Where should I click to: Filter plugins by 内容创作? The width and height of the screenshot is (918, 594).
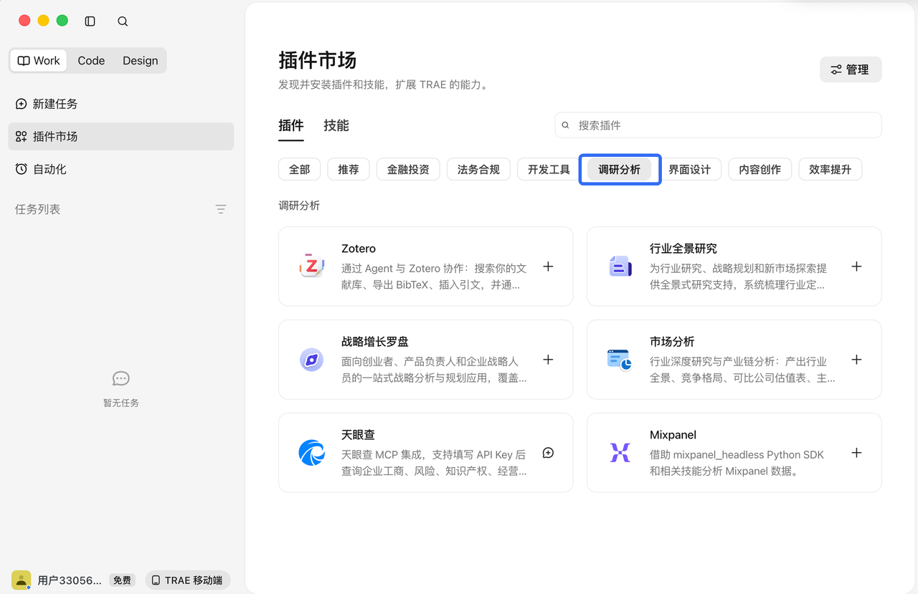(760, 170)
